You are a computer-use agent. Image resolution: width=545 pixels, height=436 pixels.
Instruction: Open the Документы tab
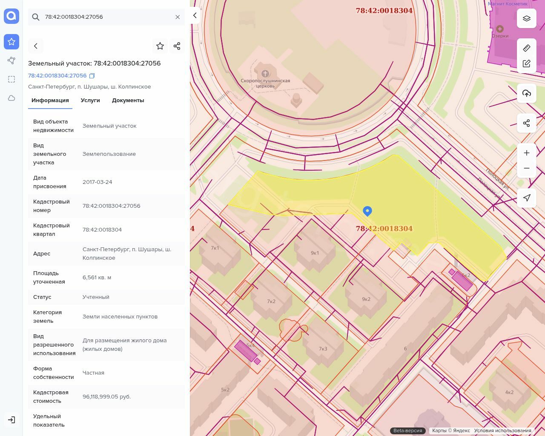(128, 100)
